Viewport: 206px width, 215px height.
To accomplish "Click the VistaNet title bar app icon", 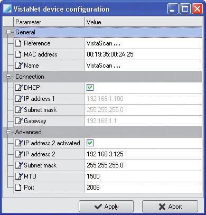I will 7,9.
